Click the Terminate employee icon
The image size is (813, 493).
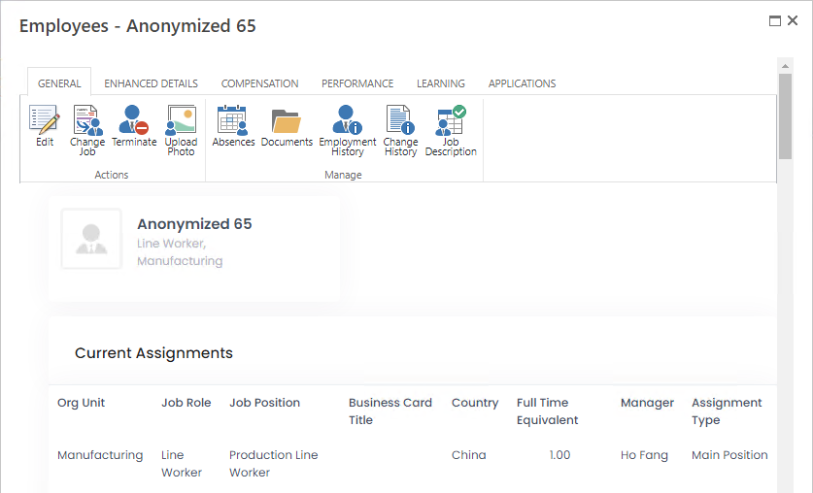tap(134, 120)
